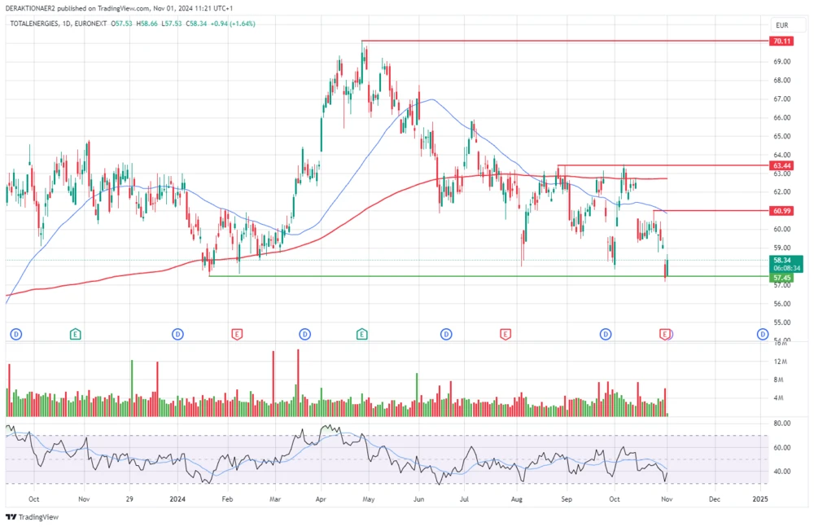Click the red earnings marker near August
This screenshot has height=527, width=814.
505,333
